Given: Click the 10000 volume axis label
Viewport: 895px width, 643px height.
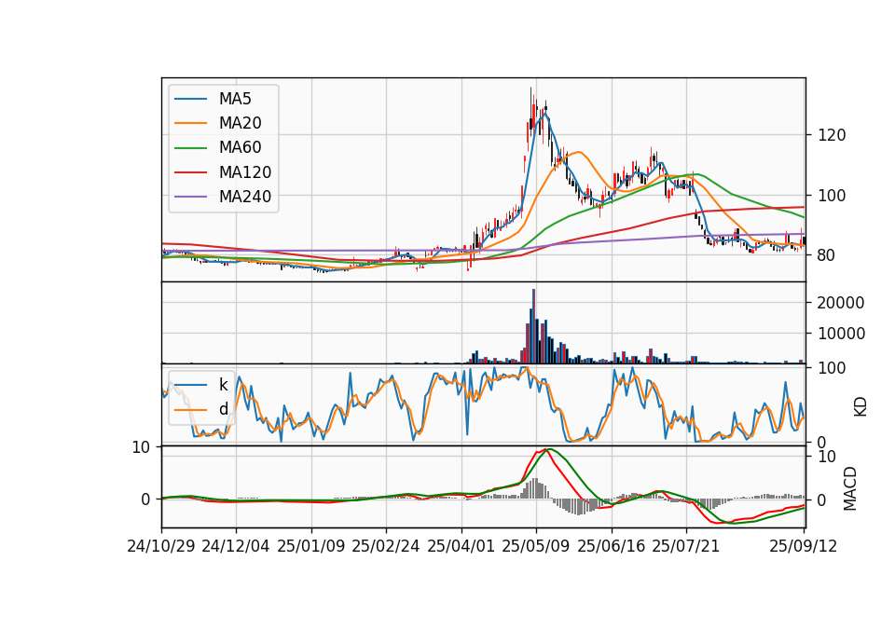Looking at the screenshot, I should coord(841,334).
